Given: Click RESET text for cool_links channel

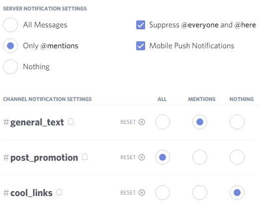Looking at the screenshot, I should click(128, 193).
